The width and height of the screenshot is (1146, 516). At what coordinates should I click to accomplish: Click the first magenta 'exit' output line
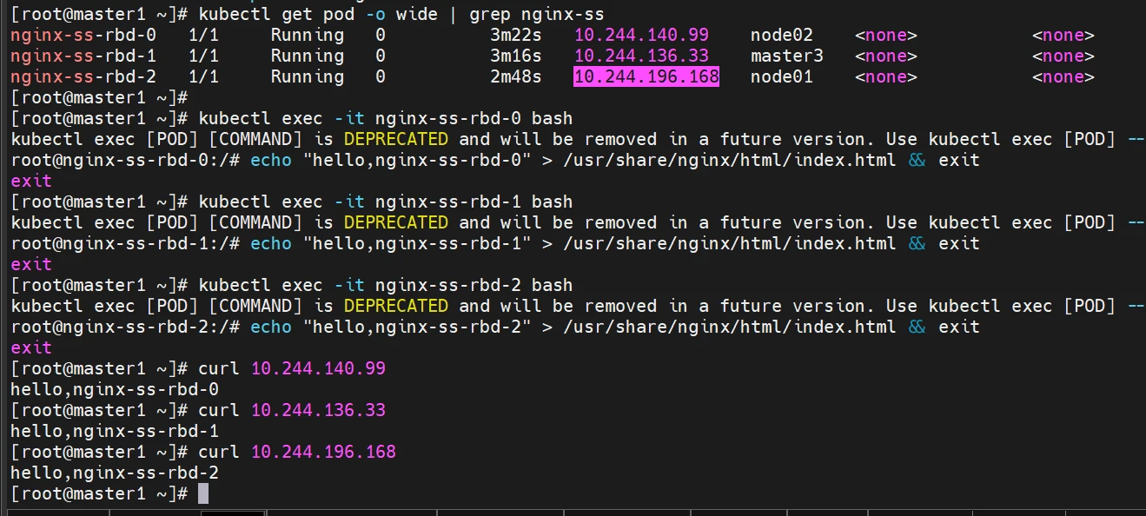[31, 181]
